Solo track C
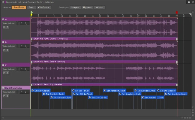The height and width of the screenshot is (120, 195). (8, 73)
